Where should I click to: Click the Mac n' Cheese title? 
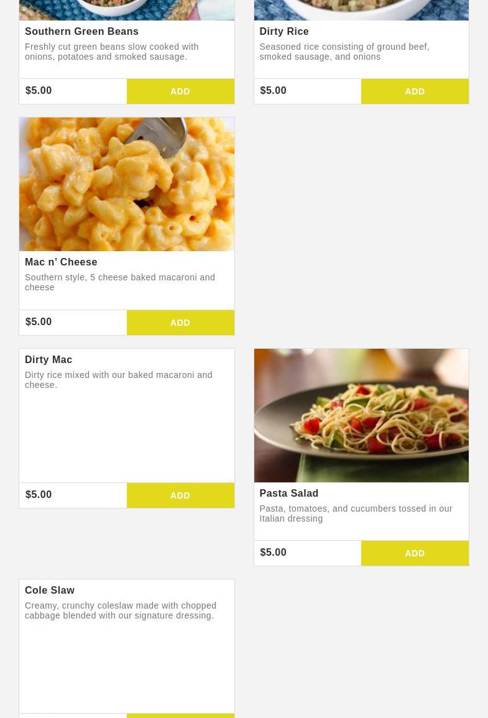tap(61, 262)
